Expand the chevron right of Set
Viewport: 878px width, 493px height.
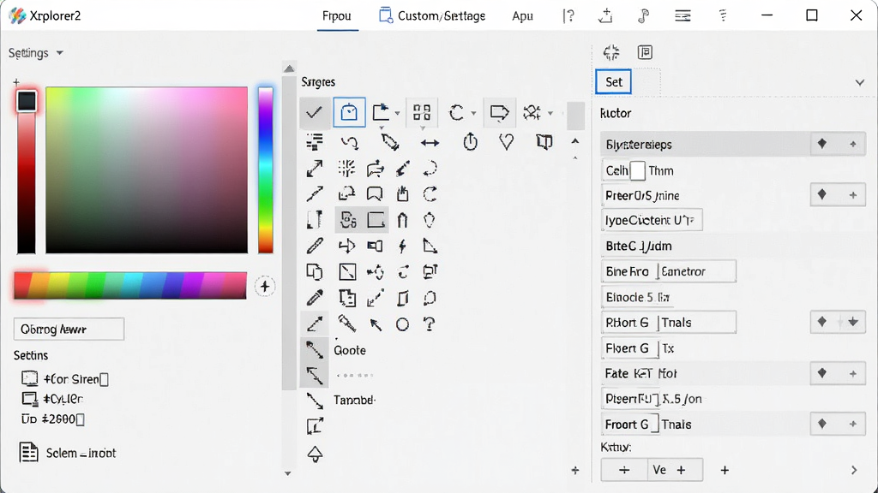[x=859, y=83]
